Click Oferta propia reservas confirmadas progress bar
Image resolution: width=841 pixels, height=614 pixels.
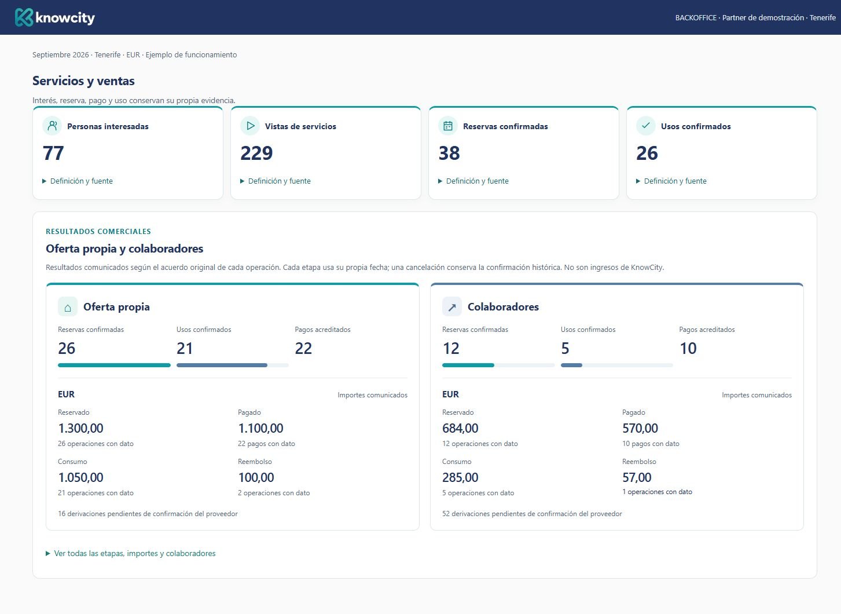tap(114, 366)
